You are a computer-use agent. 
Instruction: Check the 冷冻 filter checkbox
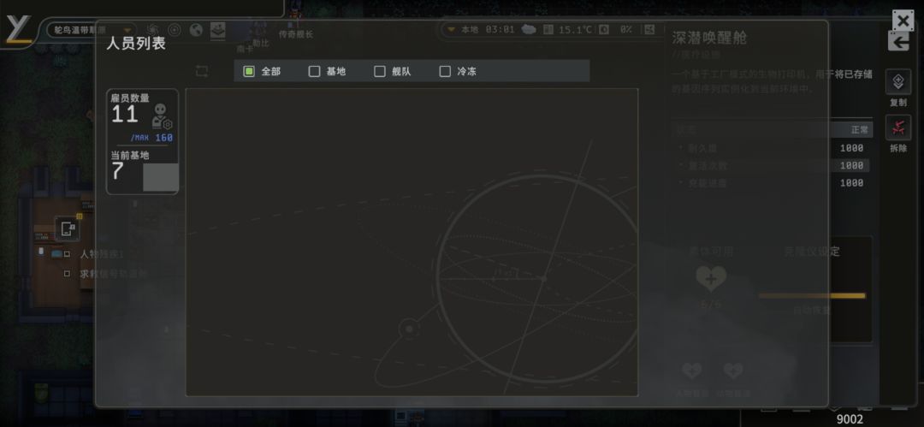(446, 71)
